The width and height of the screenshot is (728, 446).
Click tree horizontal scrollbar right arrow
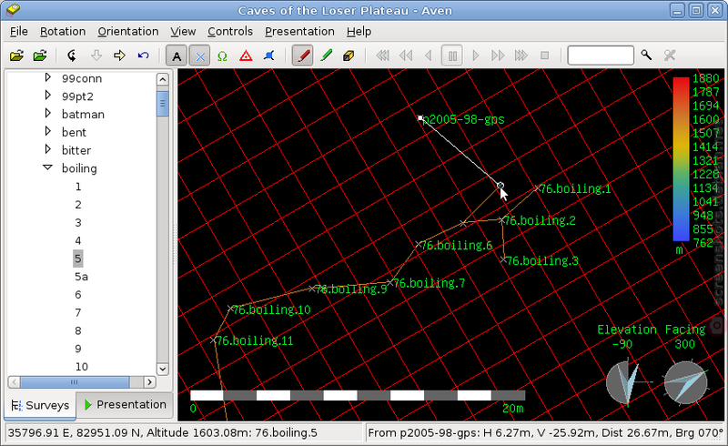[x=149, y=382]
